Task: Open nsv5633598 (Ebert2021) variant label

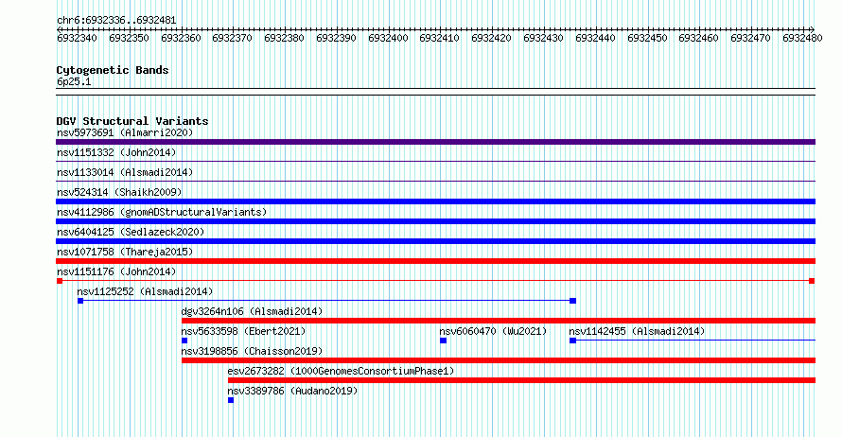Action: (x=243, y=331)
